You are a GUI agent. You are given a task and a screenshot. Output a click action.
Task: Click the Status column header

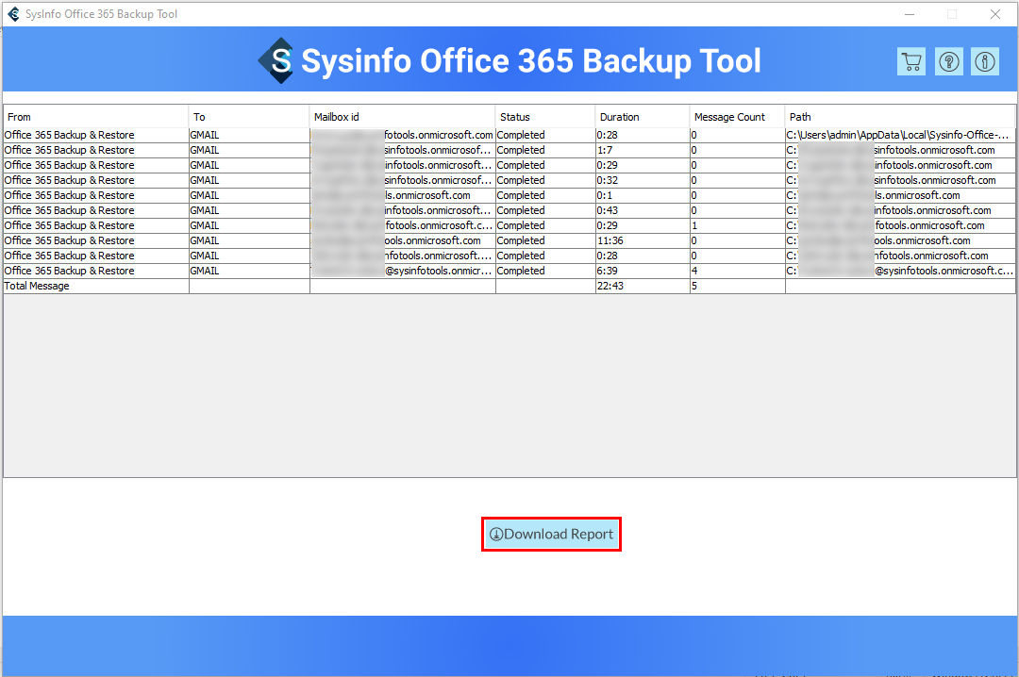[x=544, y=117]
